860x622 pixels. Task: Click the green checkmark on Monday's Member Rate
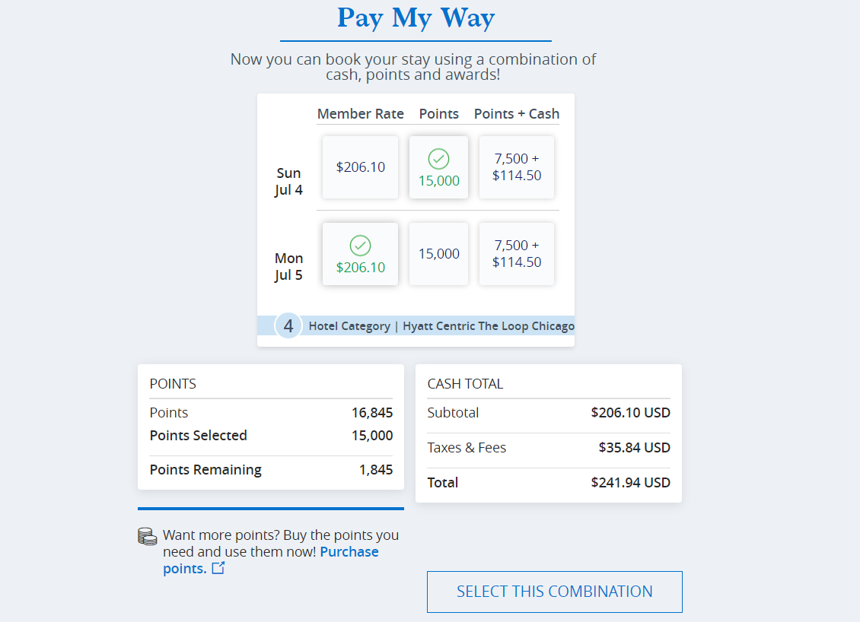[x=360, y=246]
